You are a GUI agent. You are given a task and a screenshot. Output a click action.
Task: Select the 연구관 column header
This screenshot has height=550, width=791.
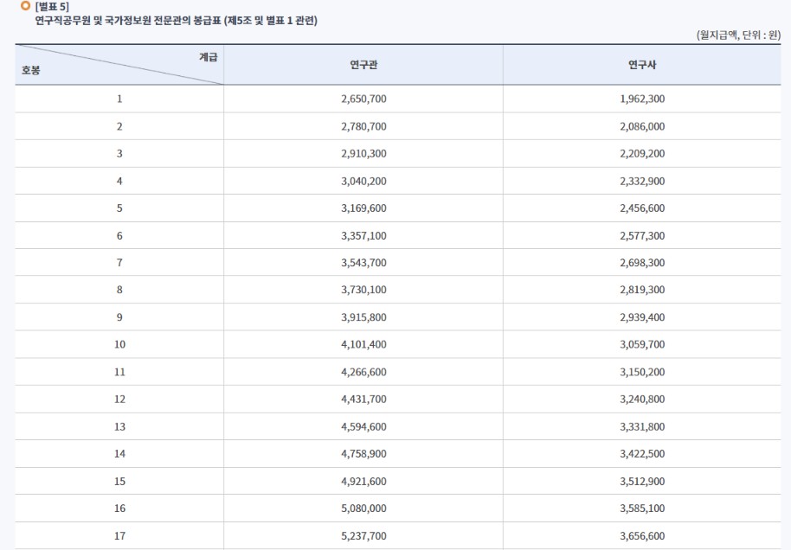tap(363, 67)
